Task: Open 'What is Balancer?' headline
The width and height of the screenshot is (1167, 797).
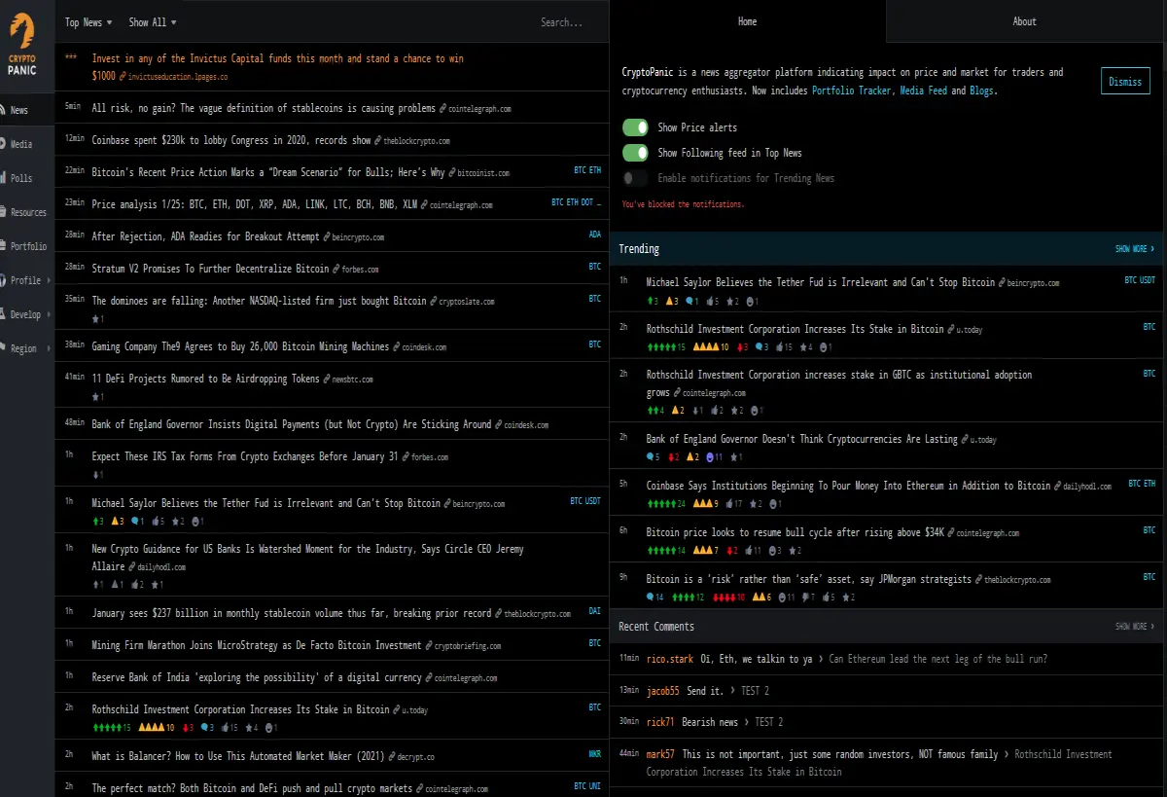Action: click(237, 755)
